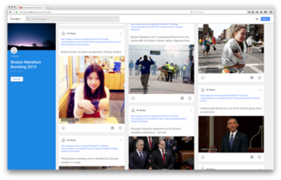Open the National Post link above the explosions headline
This screenshot has height=180, width=281.
157,26
